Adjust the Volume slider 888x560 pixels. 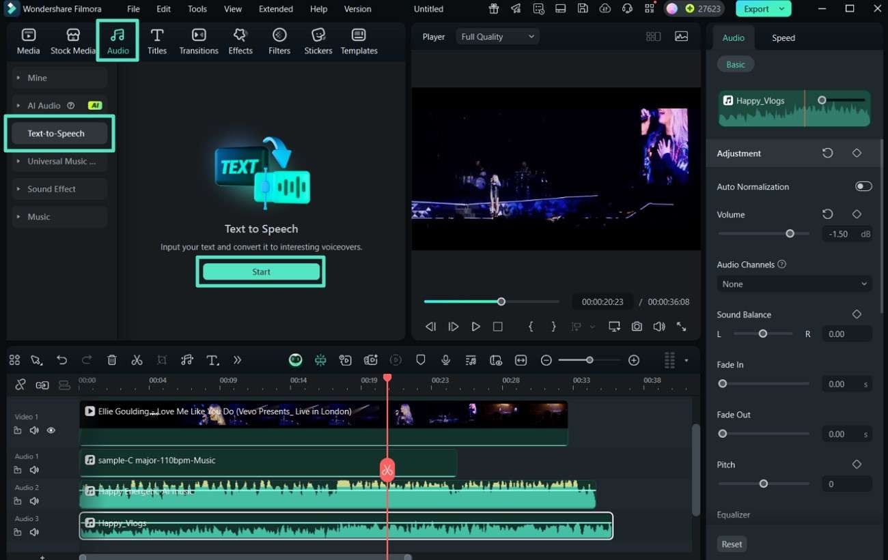tap(790, 233)
